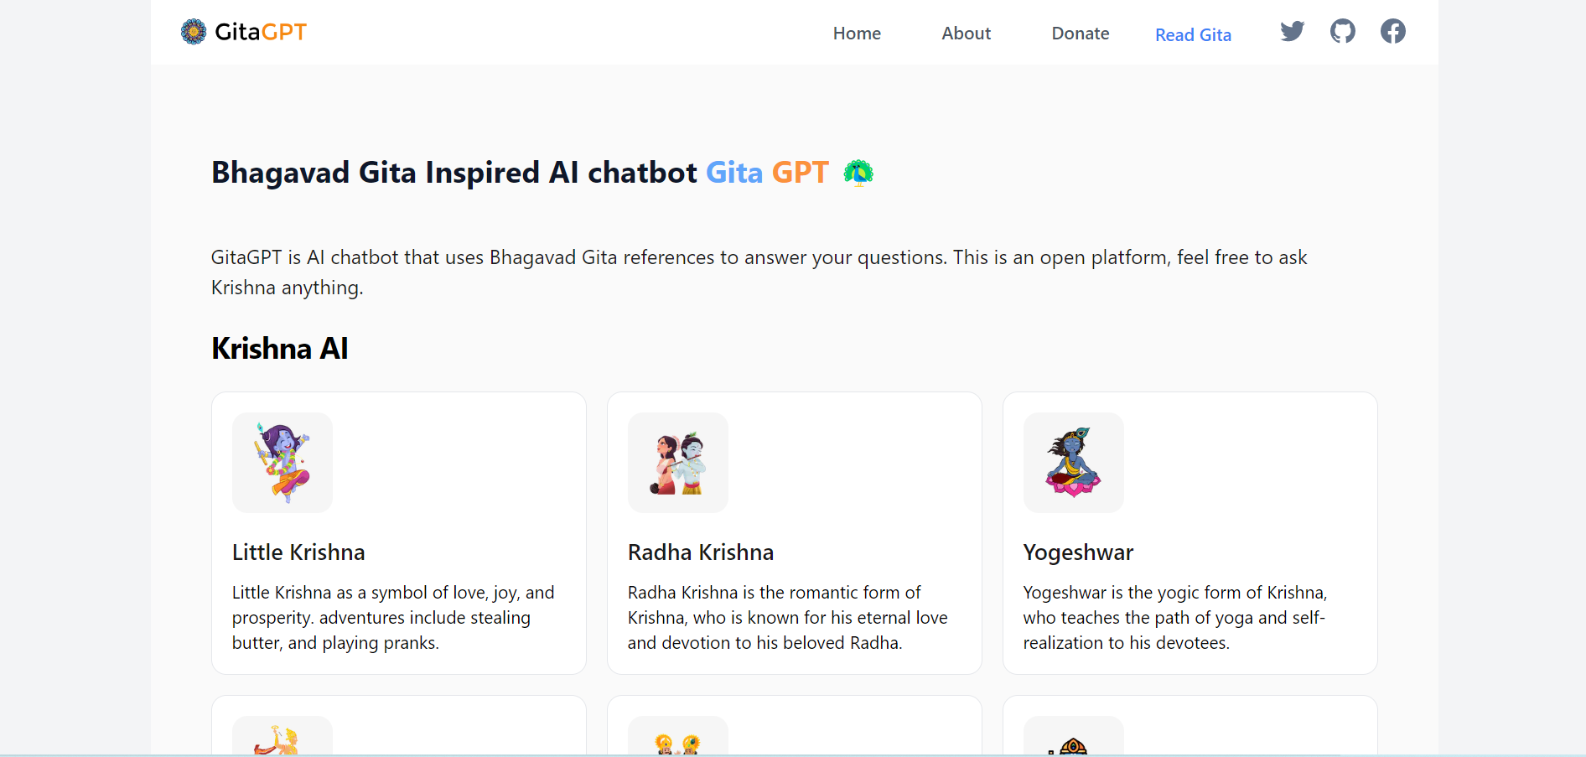The height and width of the screenshot is (757, 1586).
Task: Open the Twitter icon link
Action: pyautogui.click(x=1293, y=32)
